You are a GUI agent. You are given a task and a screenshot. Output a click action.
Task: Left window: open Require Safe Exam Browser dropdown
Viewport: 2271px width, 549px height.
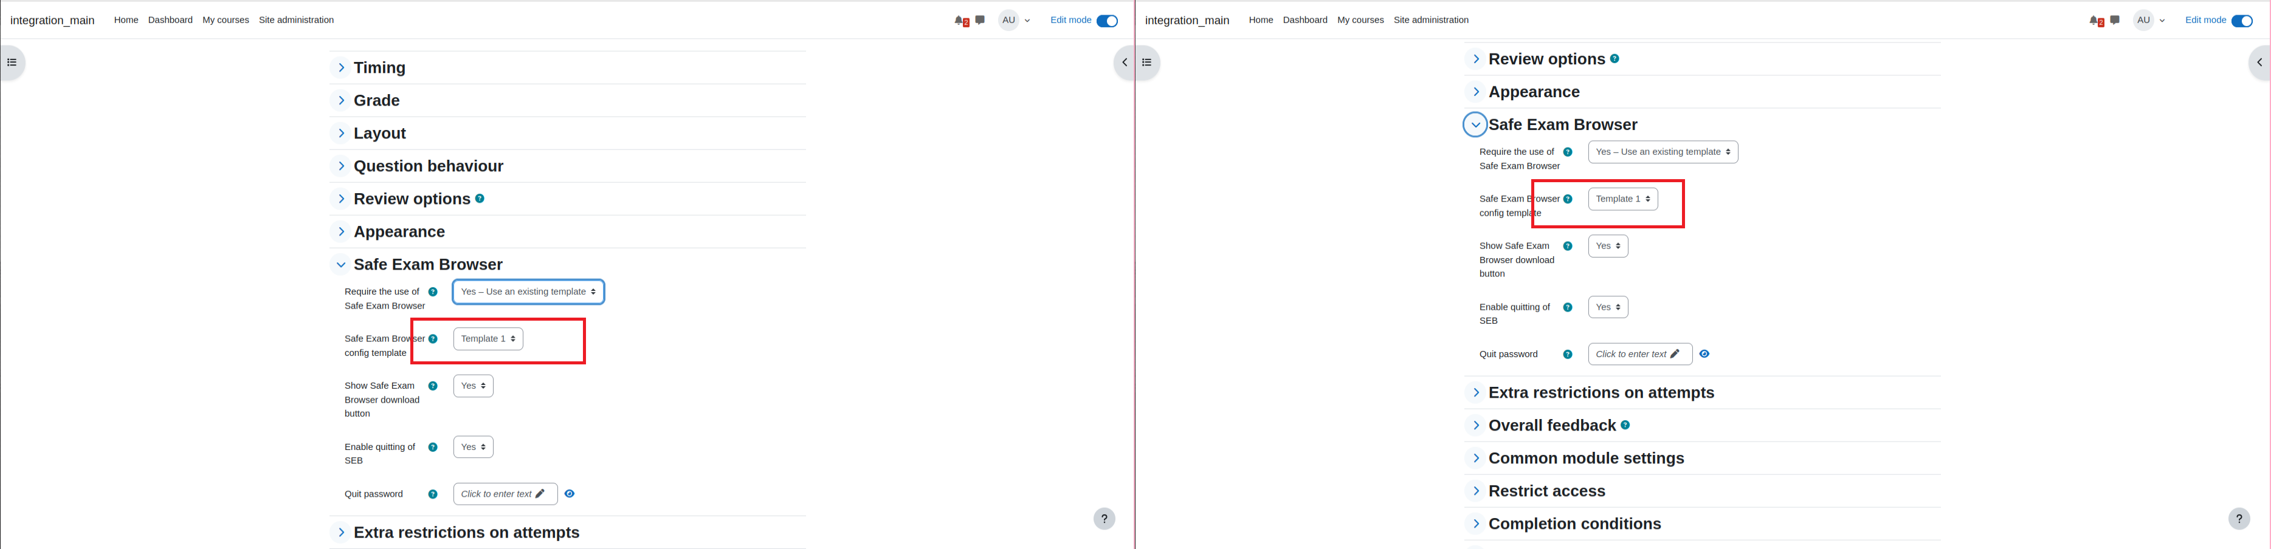point(528,292)
